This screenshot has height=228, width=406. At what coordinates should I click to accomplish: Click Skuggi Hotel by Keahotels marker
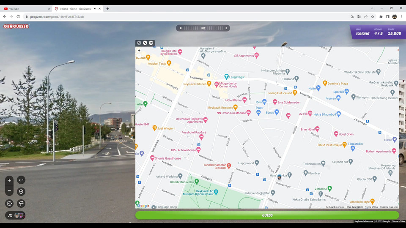pyautogui.click(x=180, y=52)
